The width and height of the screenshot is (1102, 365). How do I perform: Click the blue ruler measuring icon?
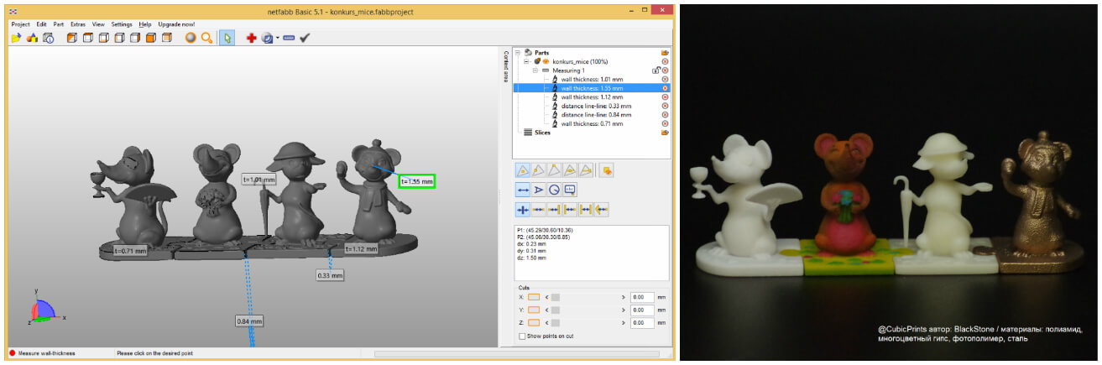click(x=289, y=38)
